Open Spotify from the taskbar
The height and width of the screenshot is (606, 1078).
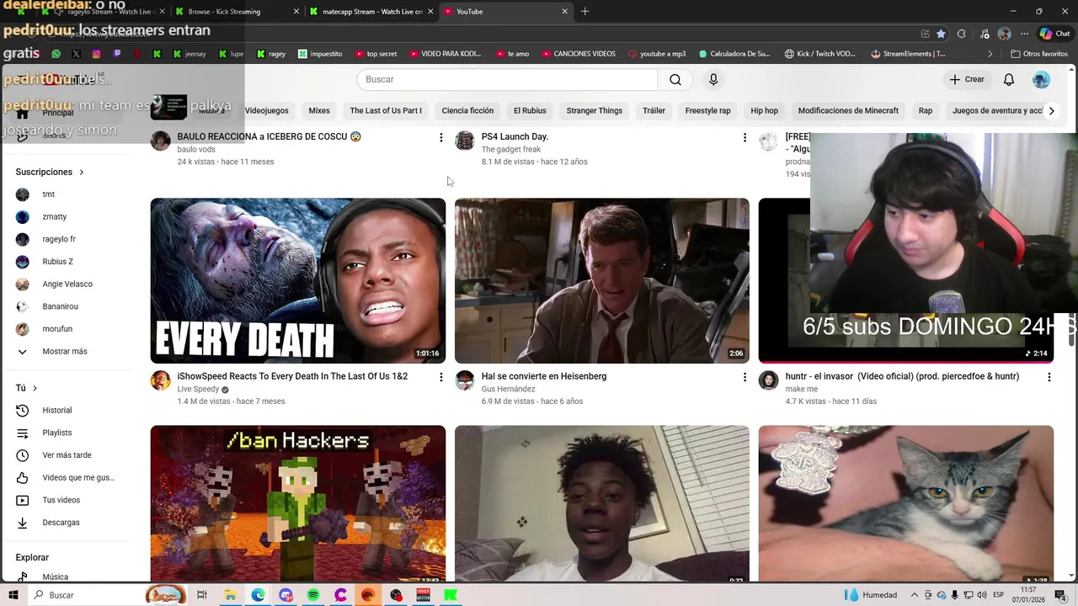click(x=312, y=595)
